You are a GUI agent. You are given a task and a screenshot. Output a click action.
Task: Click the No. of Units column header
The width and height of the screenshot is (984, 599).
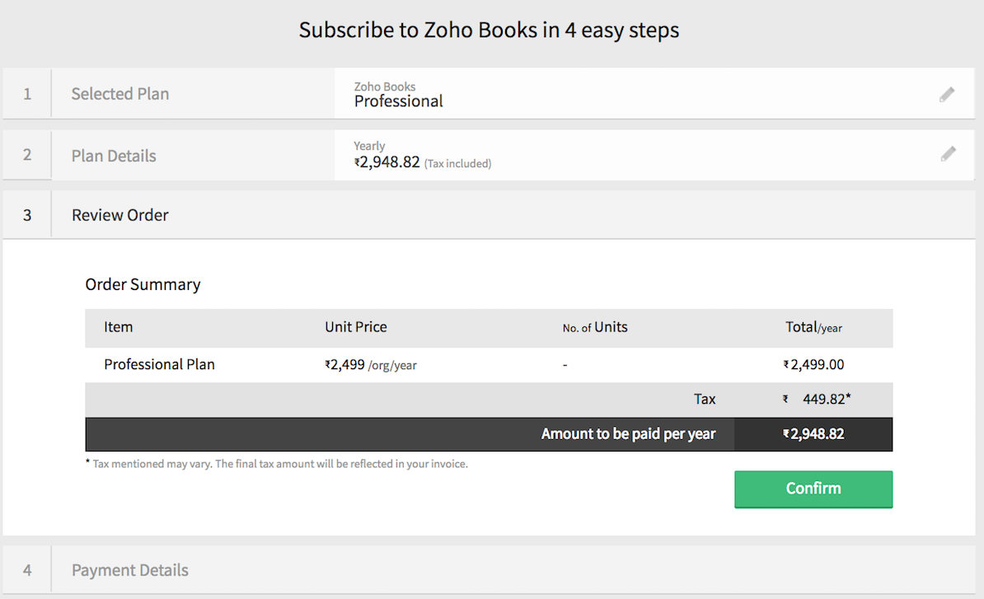coord(594,327)
